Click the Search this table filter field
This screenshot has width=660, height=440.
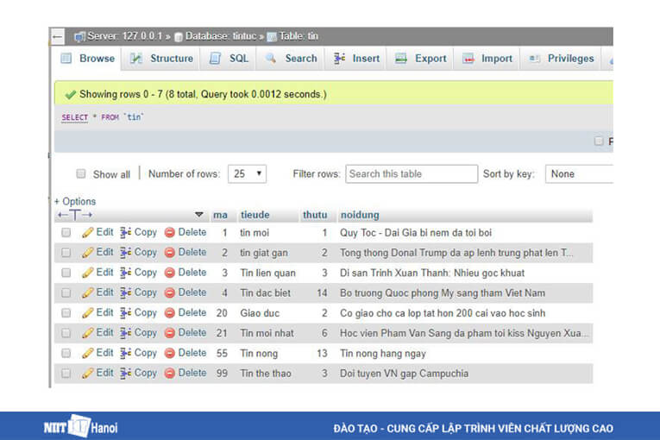coord(411,173)
